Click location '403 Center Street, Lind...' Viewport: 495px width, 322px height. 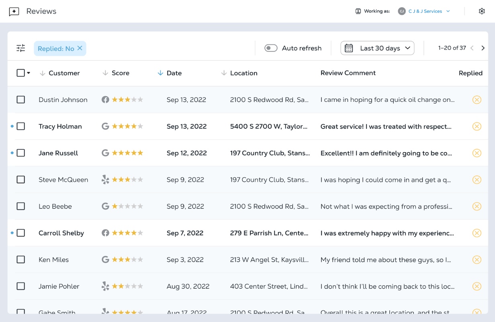269,286
